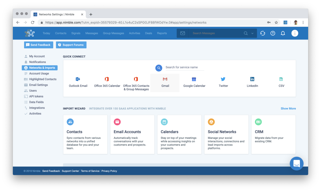The image size is (321, 192).
Task: Click Terms of Service in footer
Action: [90, 171]
